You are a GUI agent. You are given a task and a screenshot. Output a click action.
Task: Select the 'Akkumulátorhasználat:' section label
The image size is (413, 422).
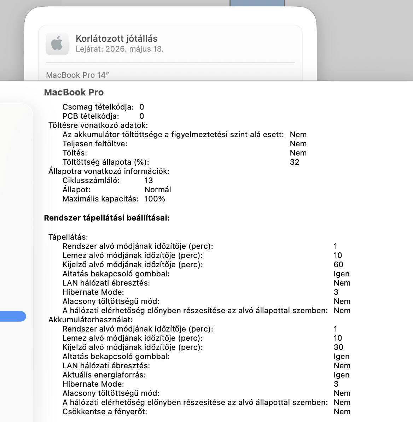point(91,320)
